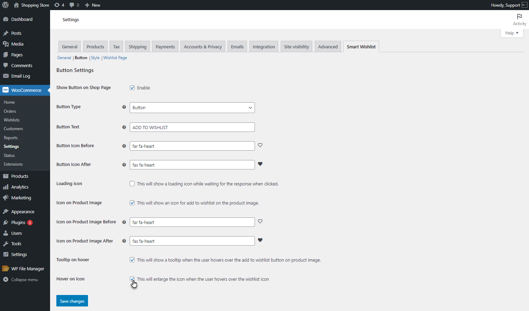Click Icon on Product Image After input field
This screenshot has width=529, height=311.
coord(192,241)
